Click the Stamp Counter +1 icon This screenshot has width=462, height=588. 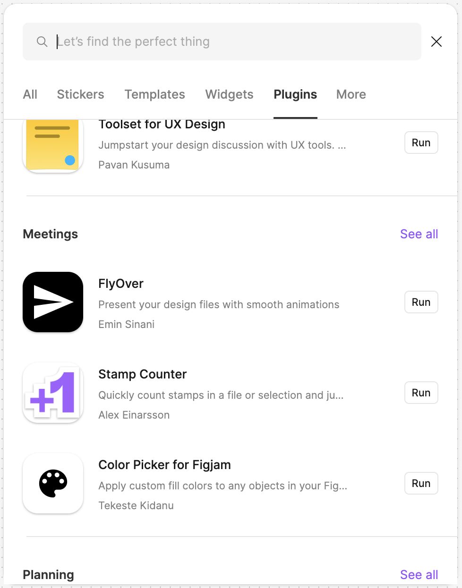53,393
